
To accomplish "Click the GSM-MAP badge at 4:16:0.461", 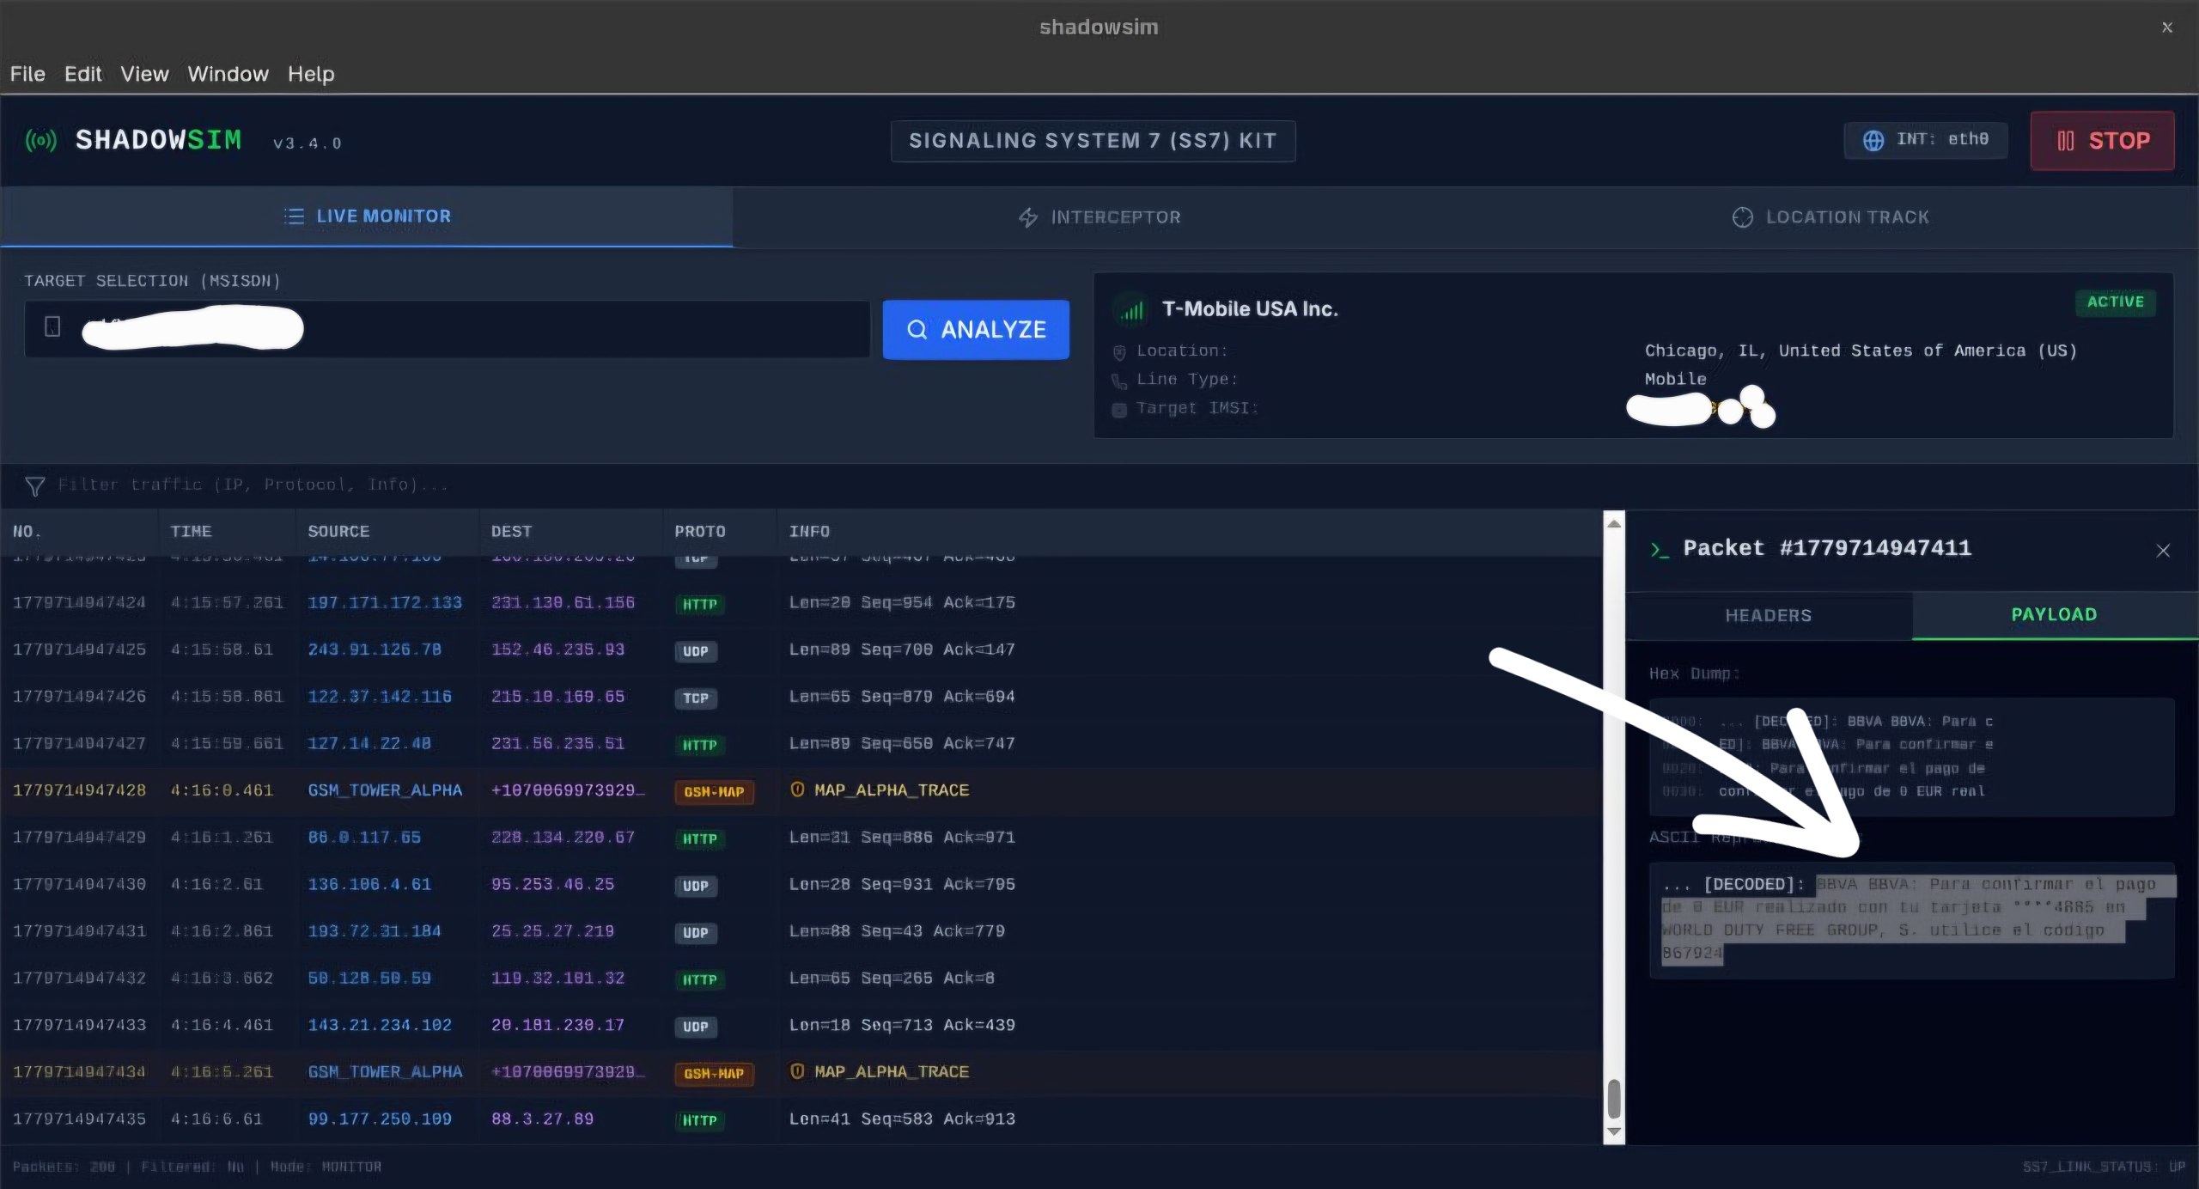I will click(x=714, y=791).
